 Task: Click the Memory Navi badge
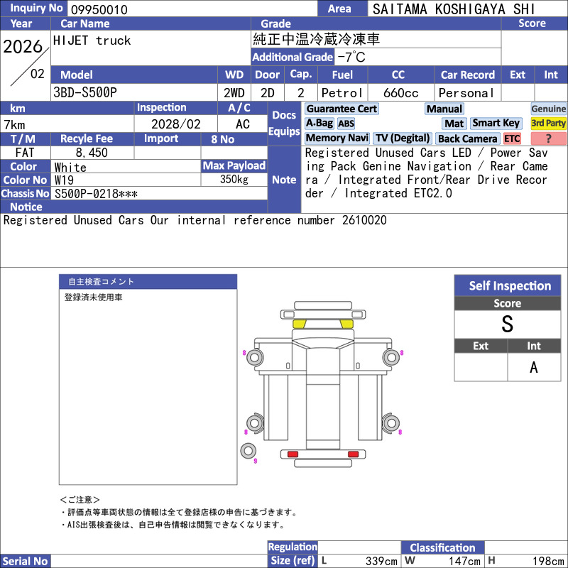[x=337, y=138]
